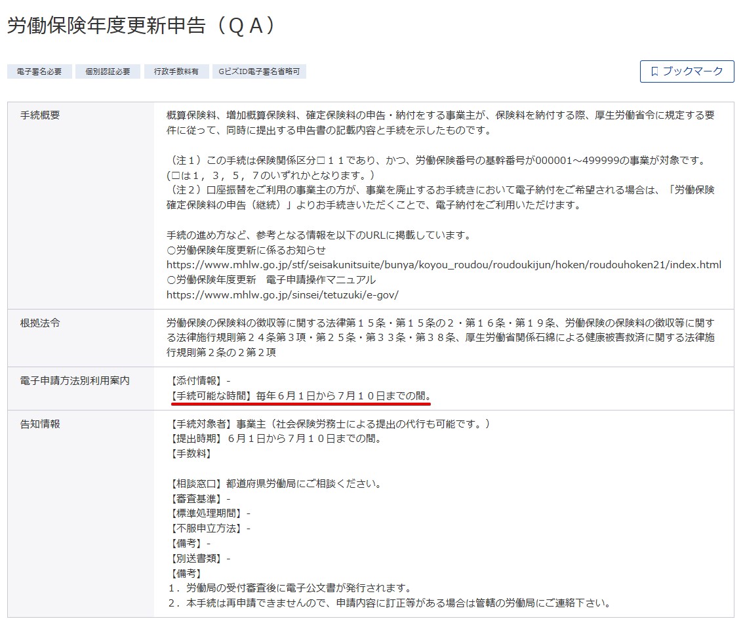The width and height of the screenshot is (743, 621).
Task: Click note ２．本手続は再申請できません line
Action: click(390, 603)
